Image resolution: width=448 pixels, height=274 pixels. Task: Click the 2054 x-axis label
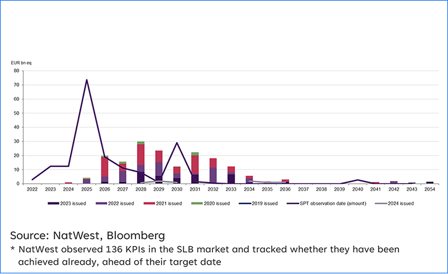[429, 190]
